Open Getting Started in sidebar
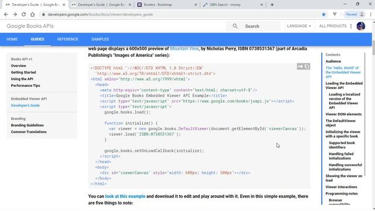 23,72
